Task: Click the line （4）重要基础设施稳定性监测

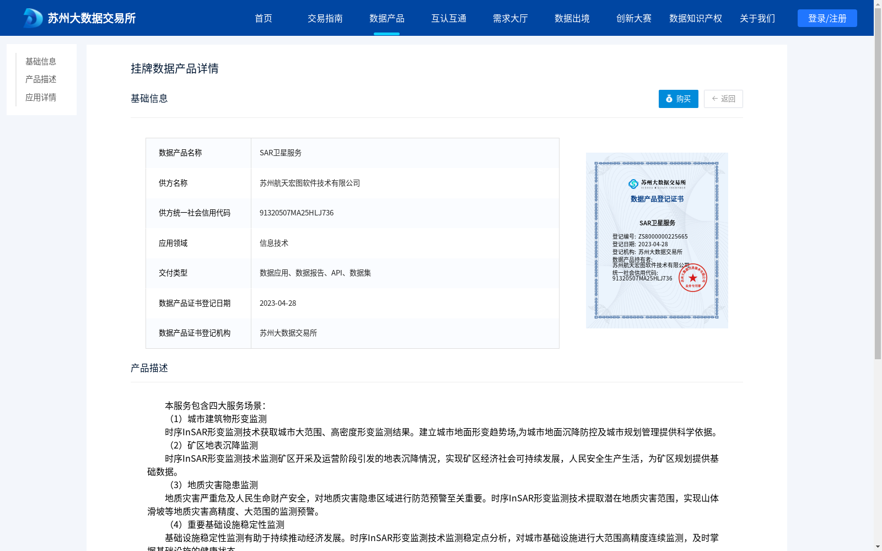Action: click(225, 525)
